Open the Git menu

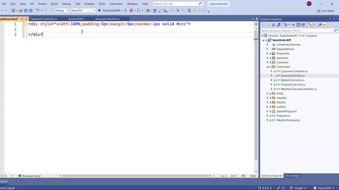coord(32,4)
